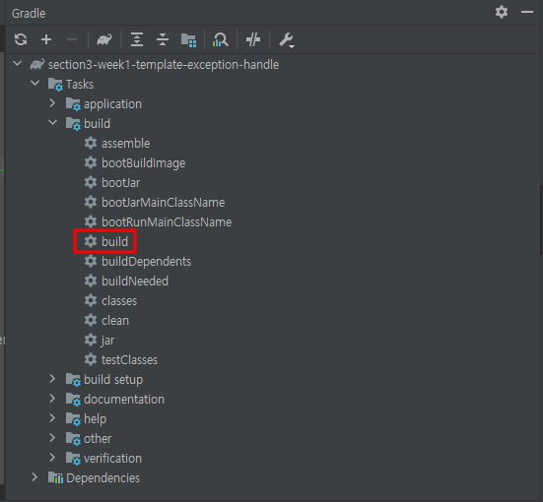
Task: Select the buildDependents task
Action: (147, 262)
